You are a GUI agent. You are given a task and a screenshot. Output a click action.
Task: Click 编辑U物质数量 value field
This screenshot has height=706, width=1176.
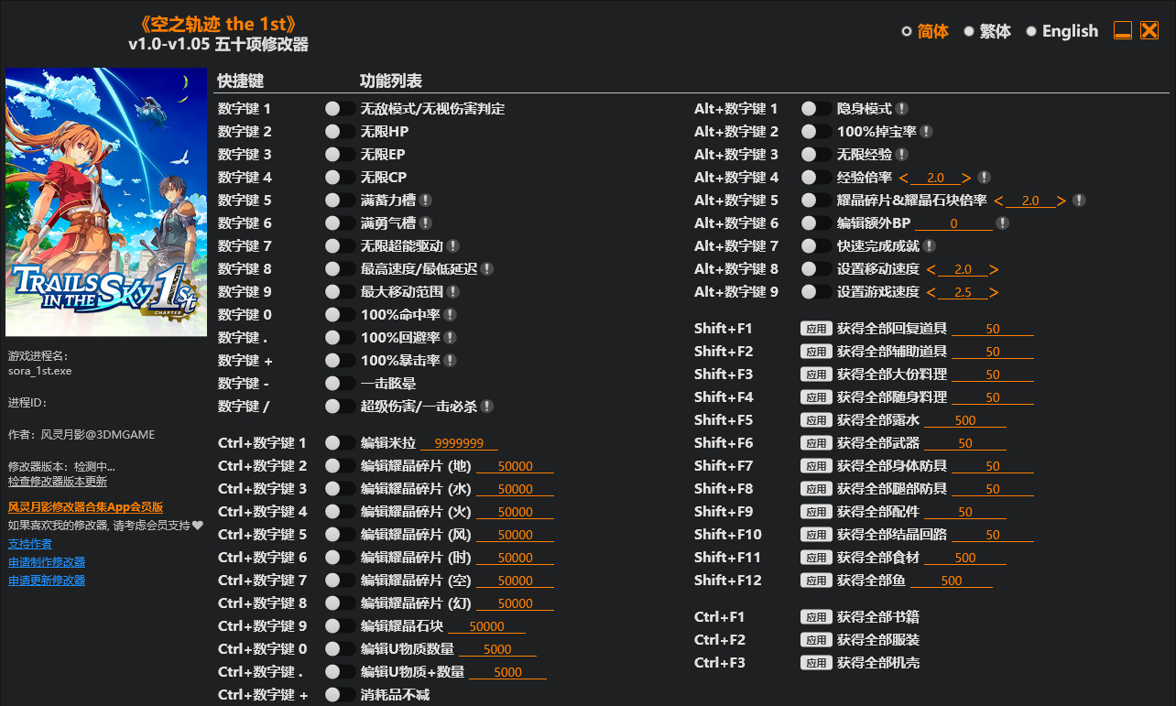coord(497,649)
